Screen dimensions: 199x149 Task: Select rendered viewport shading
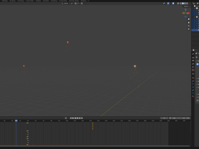pyautogui.click(x=187, y=3)
